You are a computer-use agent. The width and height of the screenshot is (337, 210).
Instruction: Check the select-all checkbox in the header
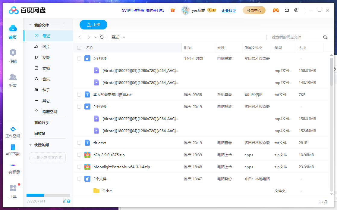pos(79,48)
